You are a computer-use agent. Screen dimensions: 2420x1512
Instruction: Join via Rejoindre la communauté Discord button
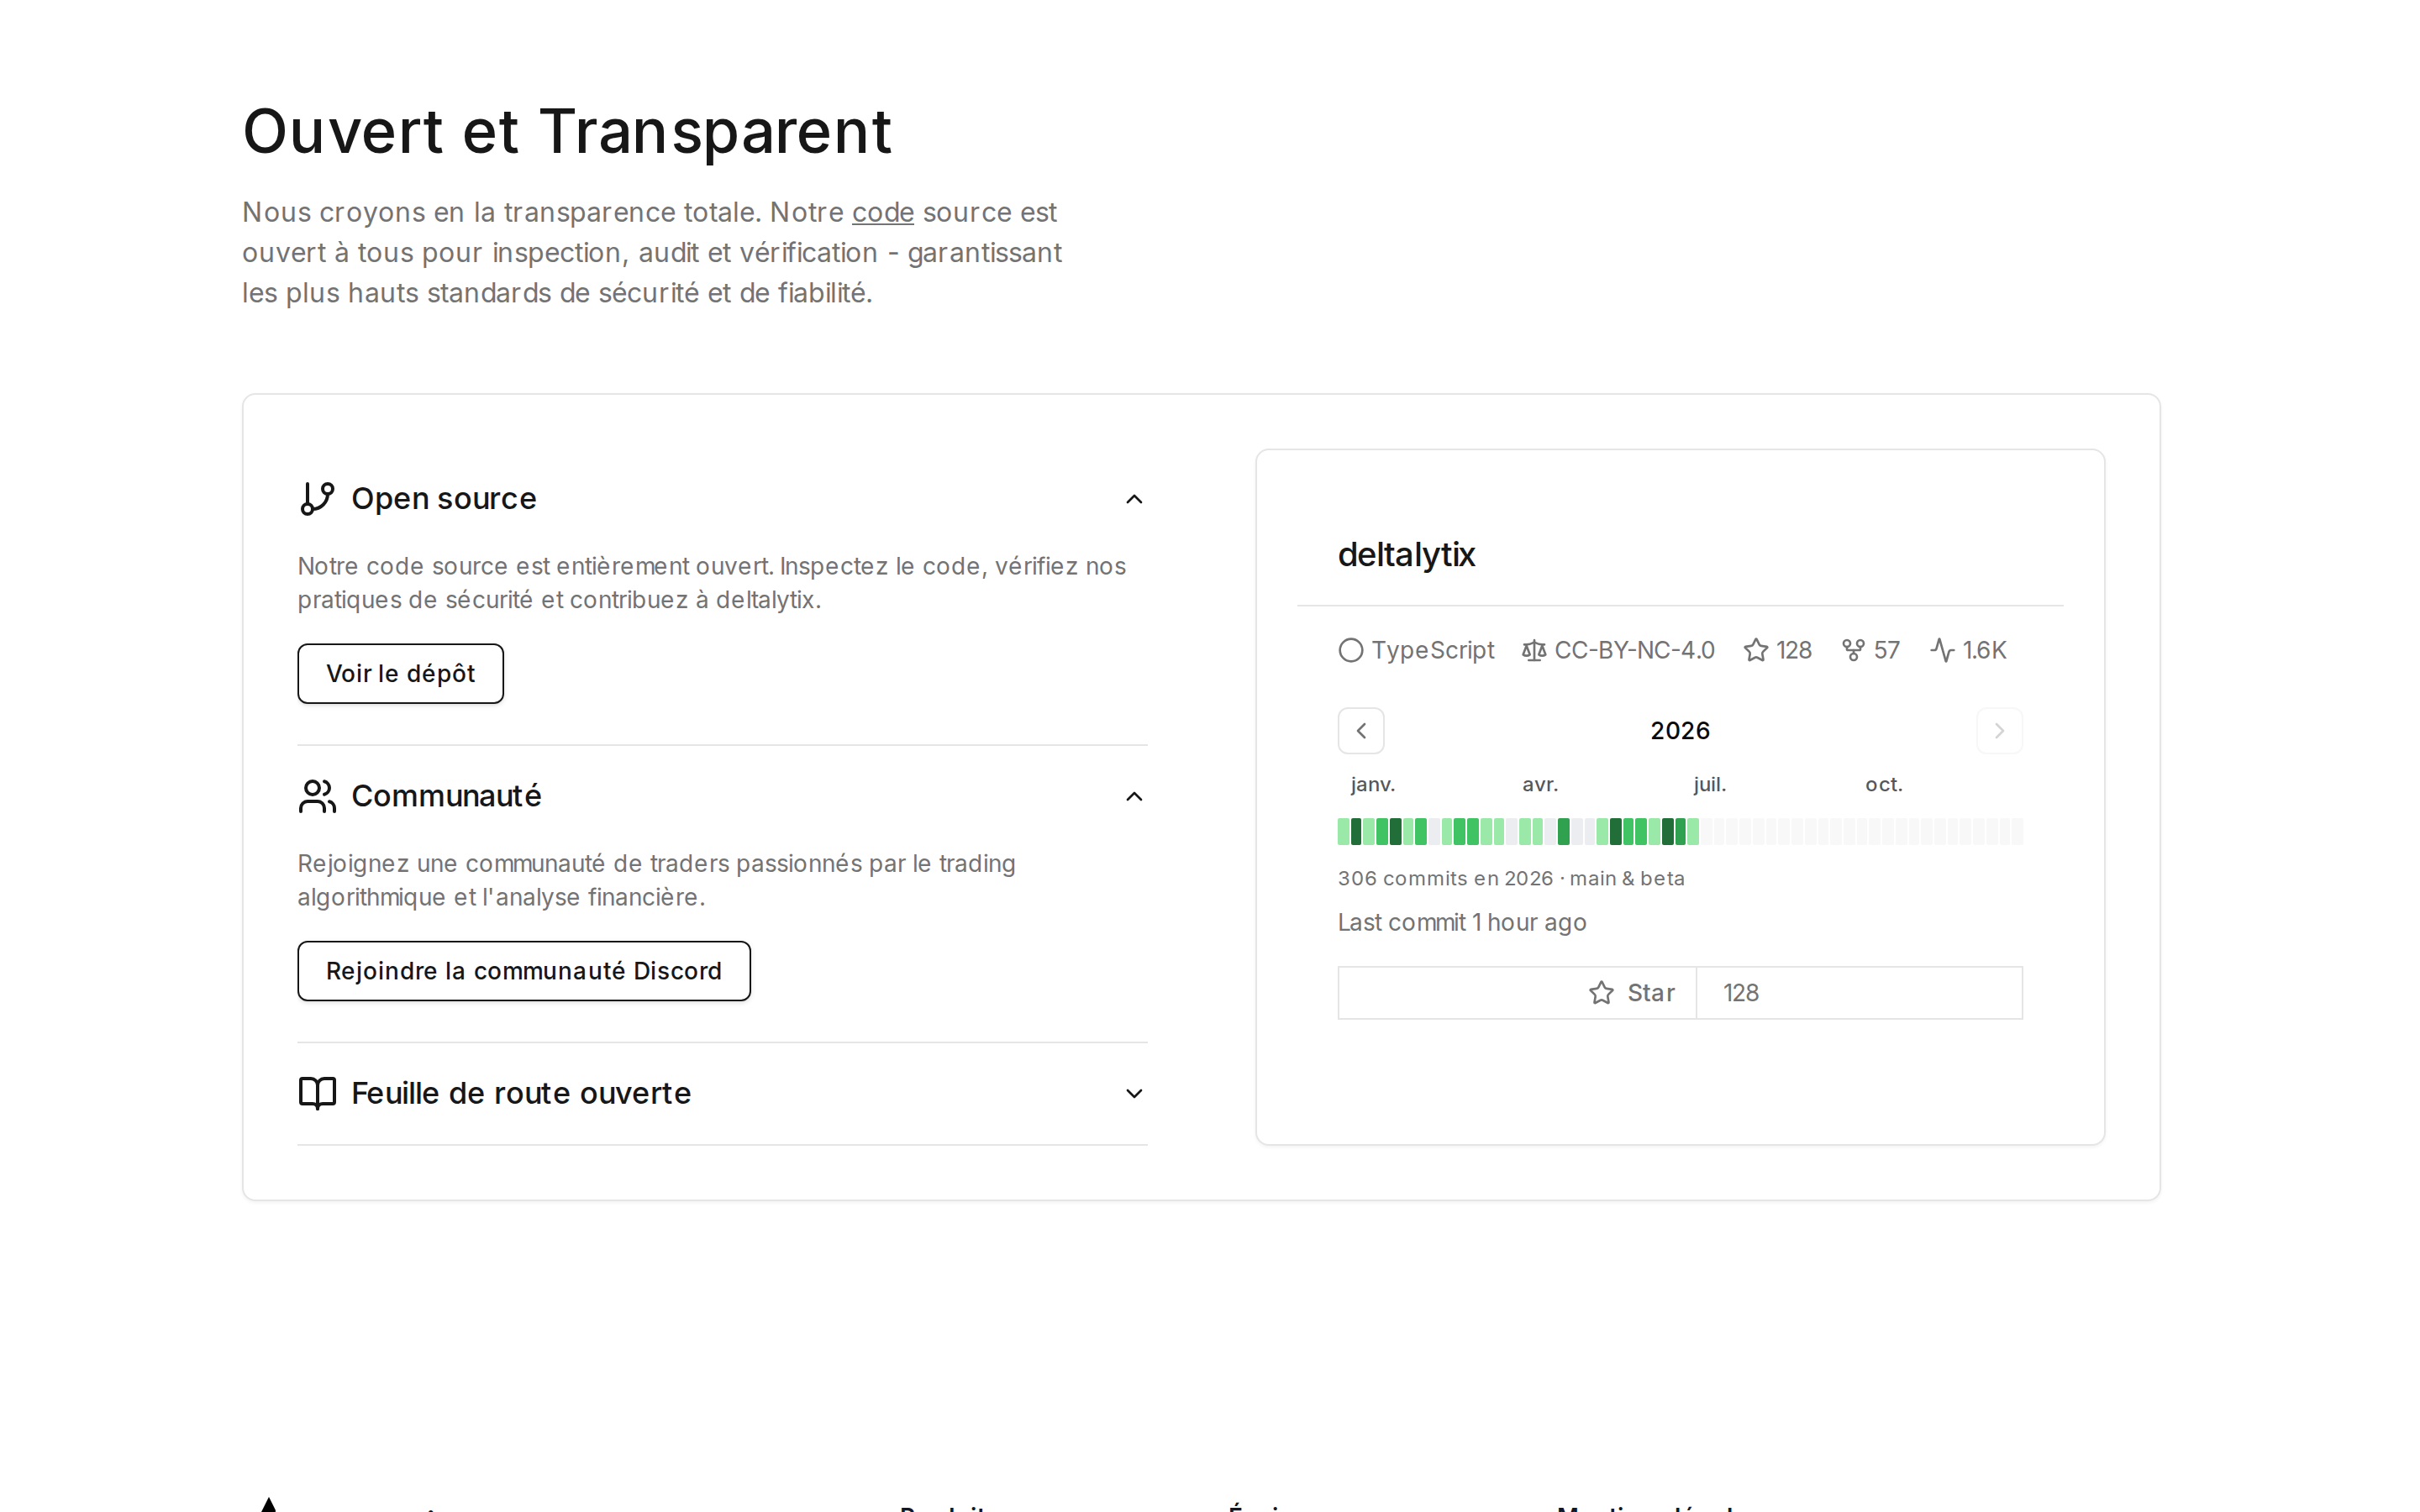(524, 971)
